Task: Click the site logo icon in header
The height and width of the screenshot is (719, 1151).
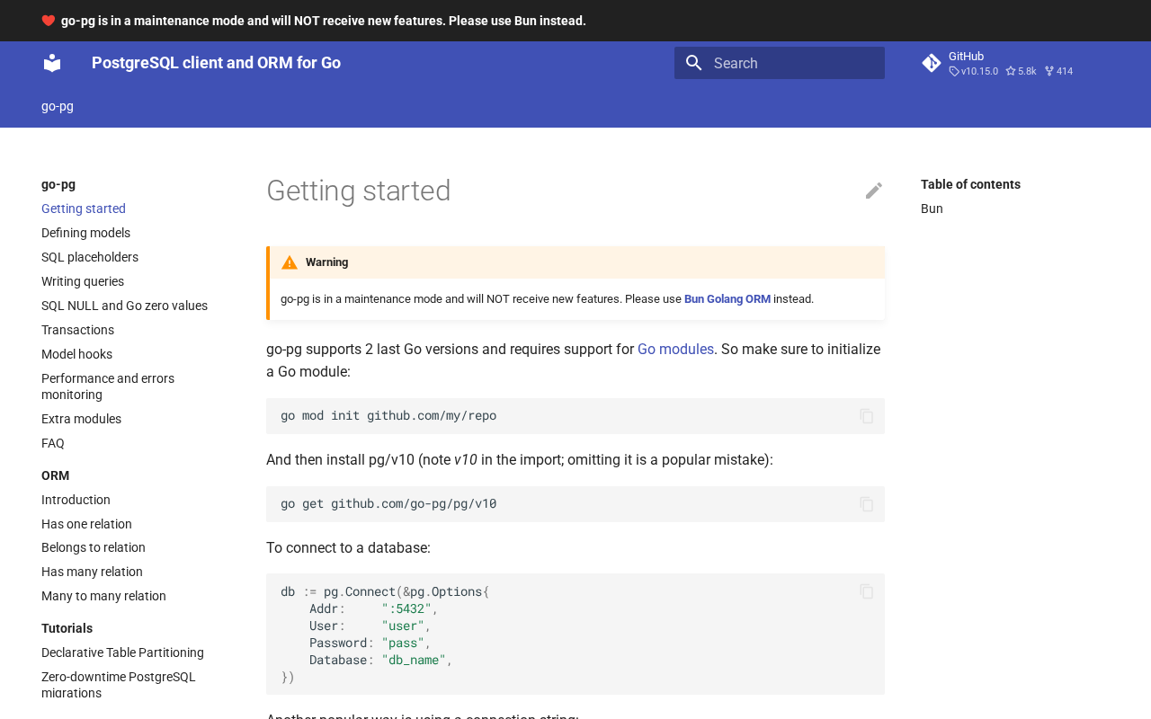Action: [52, 63]
